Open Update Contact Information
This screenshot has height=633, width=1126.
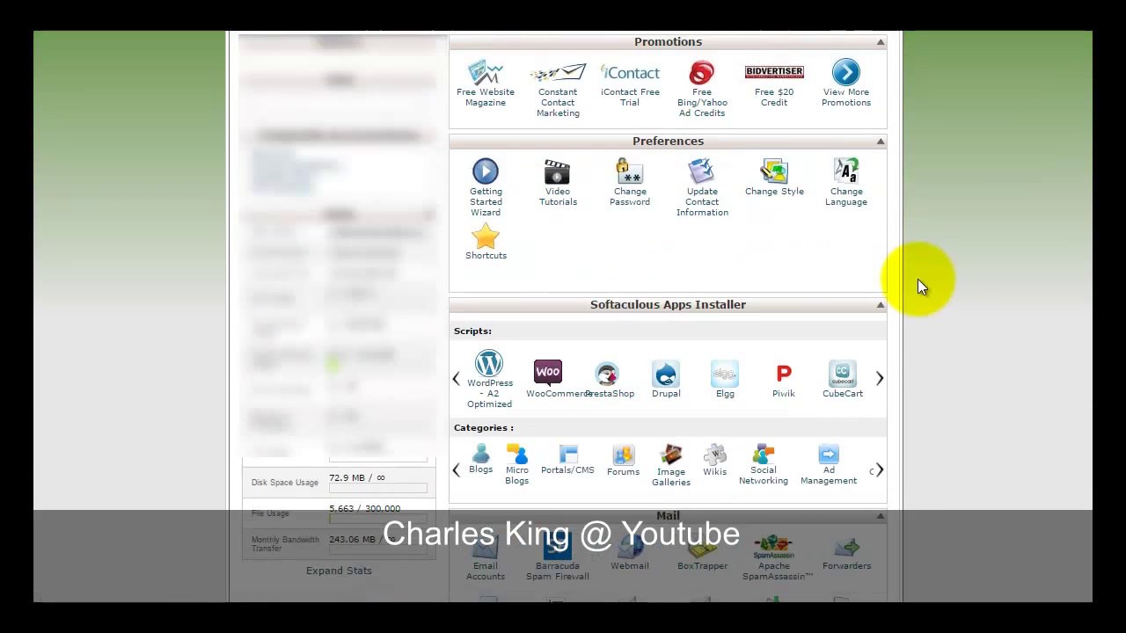(x=702, y=187)
